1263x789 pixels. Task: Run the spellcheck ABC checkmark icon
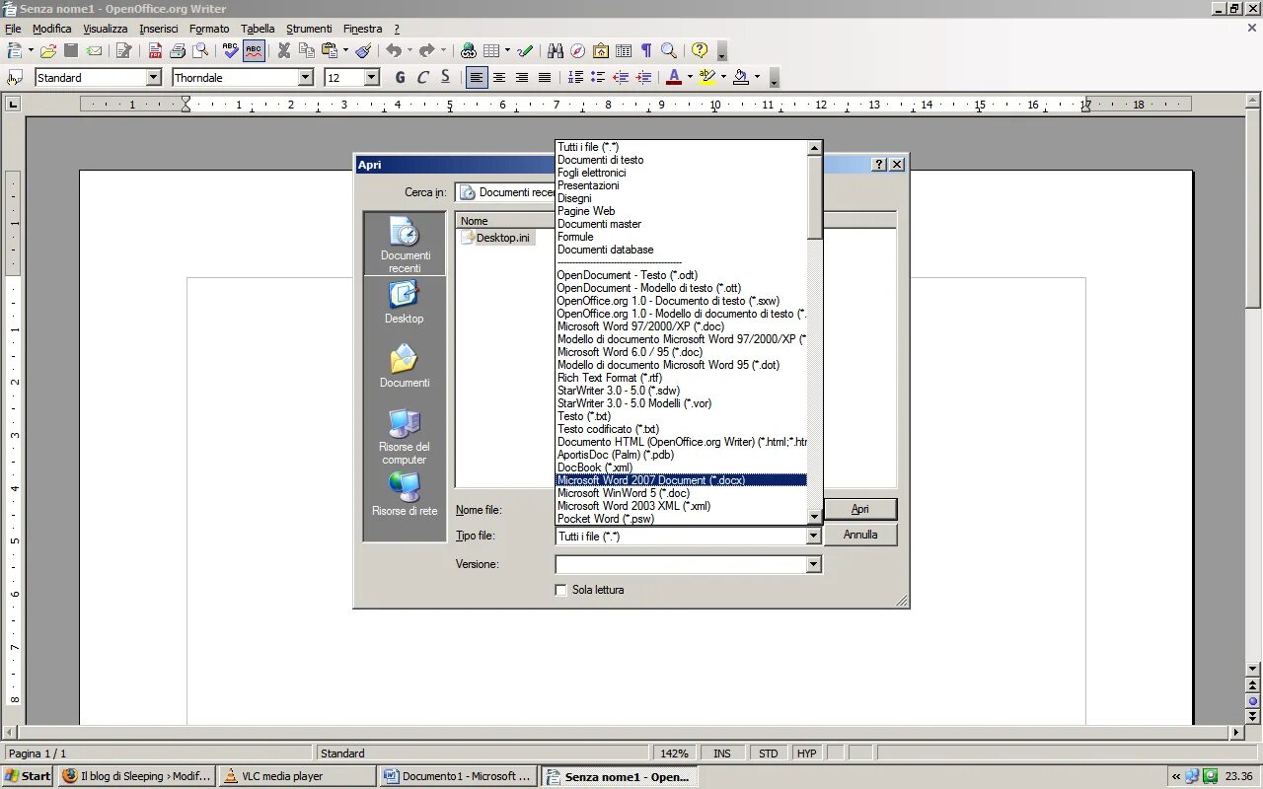tap(231, 50)
